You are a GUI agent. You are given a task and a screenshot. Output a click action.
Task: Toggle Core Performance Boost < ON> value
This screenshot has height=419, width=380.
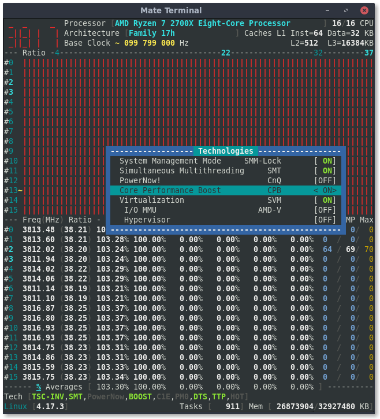tap(325, 190)
